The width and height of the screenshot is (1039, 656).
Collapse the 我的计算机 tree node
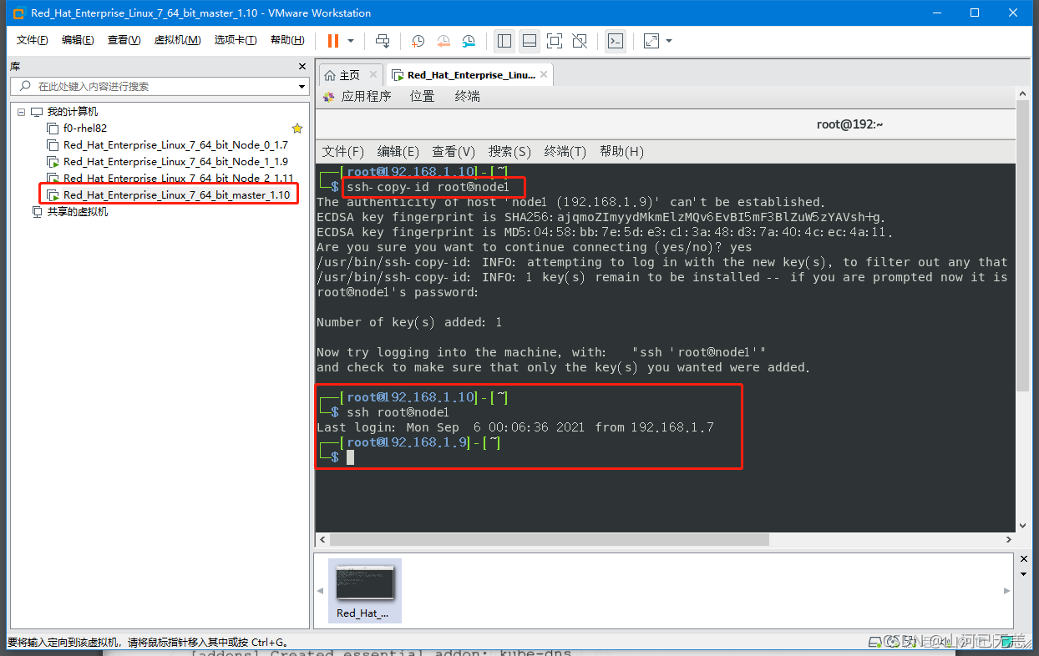22,112
